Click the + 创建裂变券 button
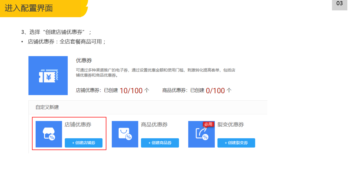The height and width of the screenshot is (173, 352). [x=236, y=143]
